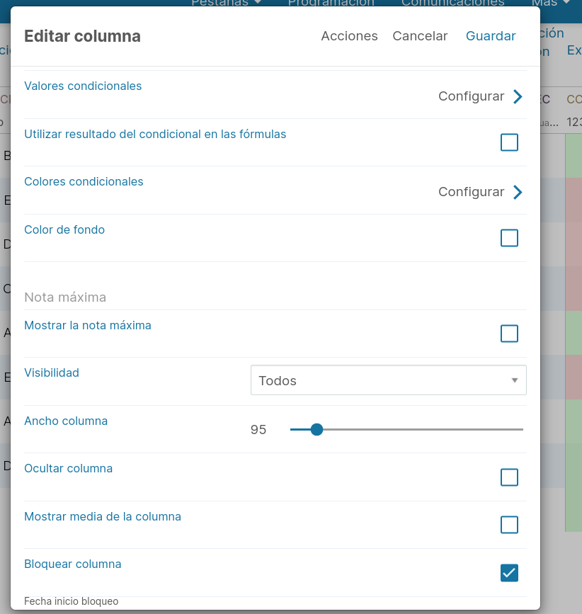582x614 pixels.
Task: Click the Ancho columna value 95
Action: [258, 430]
